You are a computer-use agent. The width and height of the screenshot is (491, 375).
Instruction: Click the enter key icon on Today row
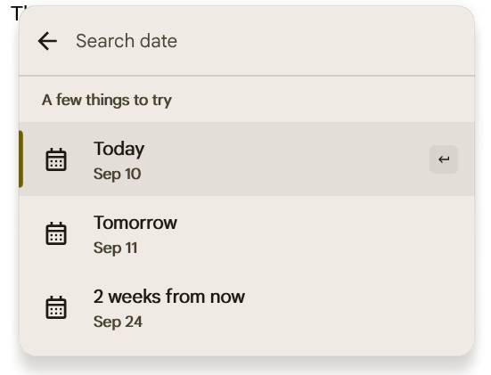coord(444,159)
